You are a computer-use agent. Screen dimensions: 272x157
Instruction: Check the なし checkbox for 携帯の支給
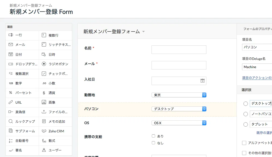153,143
